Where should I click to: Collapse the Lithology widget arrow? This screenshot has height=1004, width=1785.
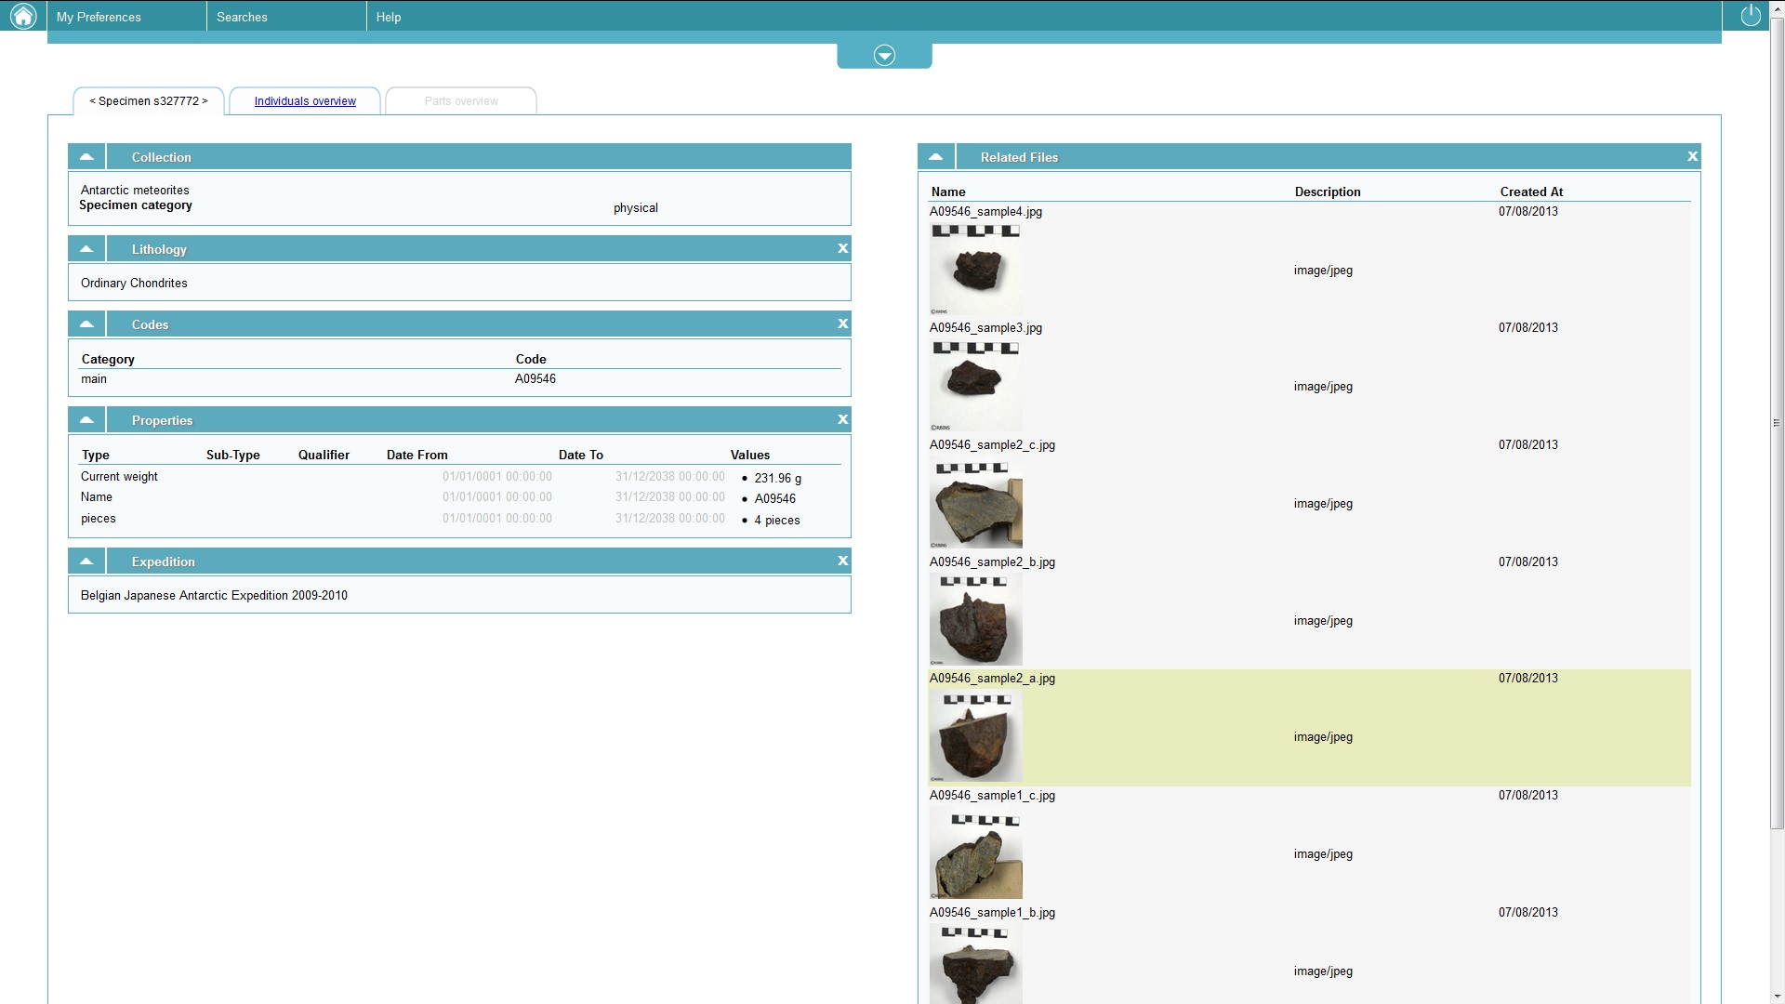[86, 249]
